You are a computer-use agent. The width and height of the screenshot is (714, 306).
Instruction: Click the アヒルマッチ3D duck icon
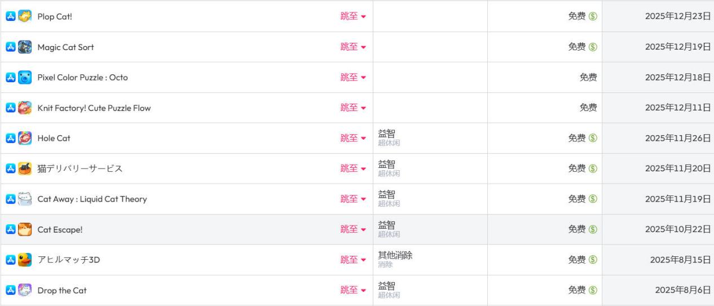click(x=25, y=260)
